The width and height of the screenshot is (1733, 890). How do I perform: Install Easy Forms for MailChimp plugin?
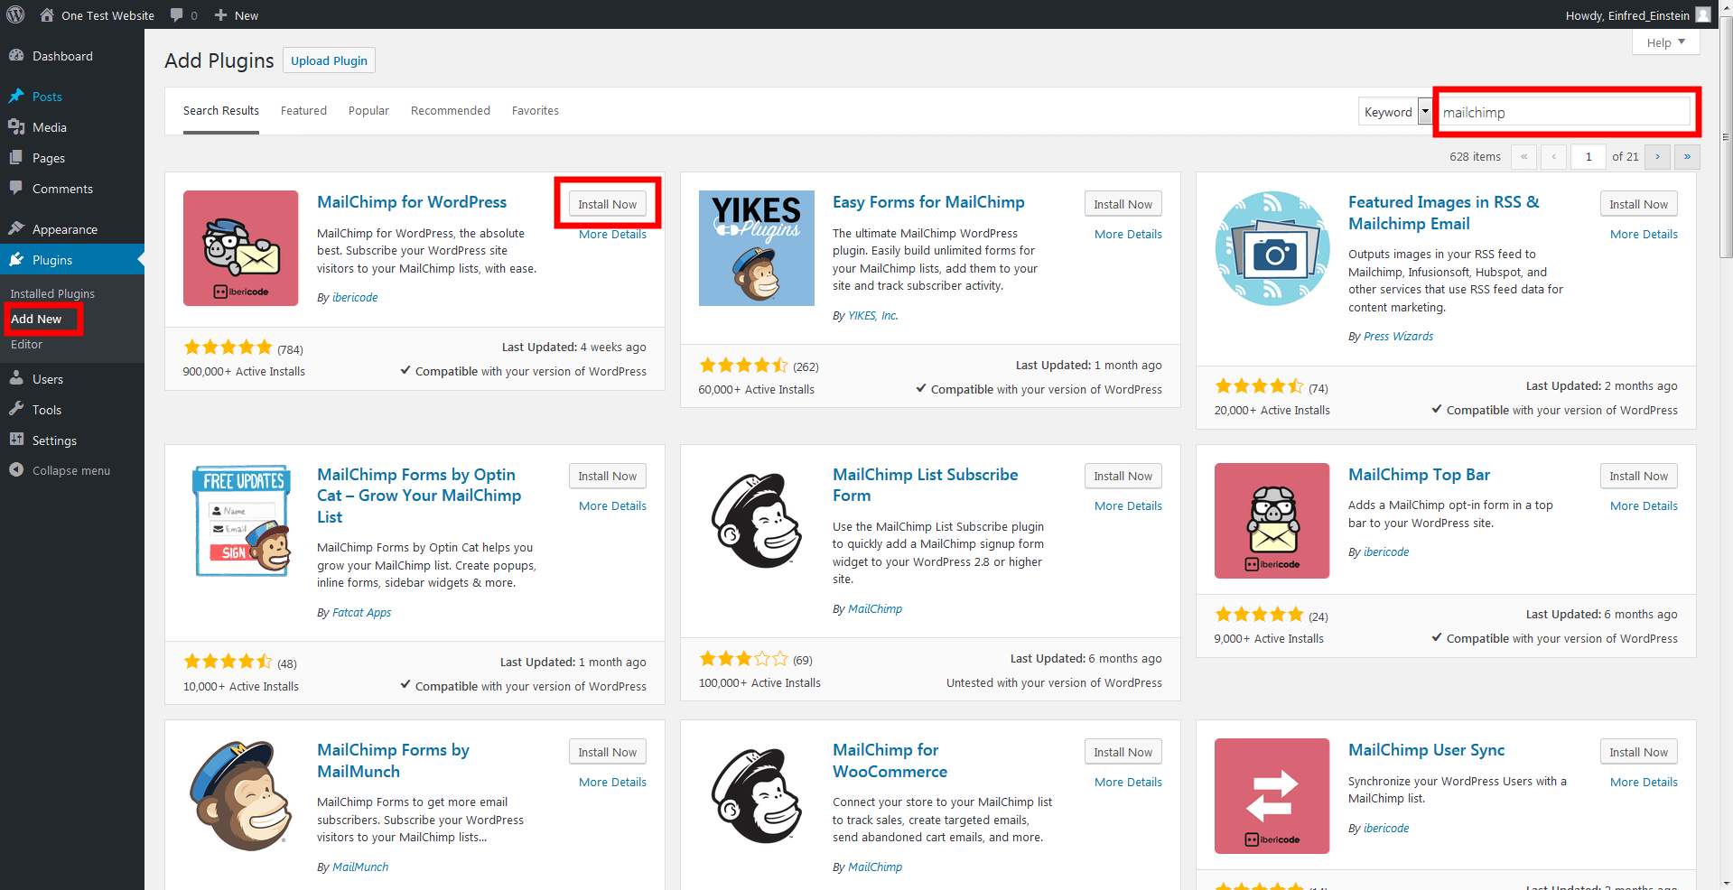[x=1123, y=204]
